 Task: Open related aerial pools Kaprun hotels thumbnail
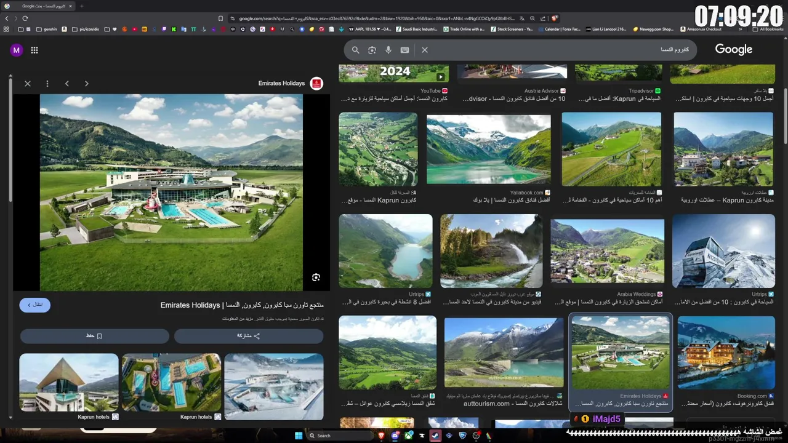pos(171,382)
